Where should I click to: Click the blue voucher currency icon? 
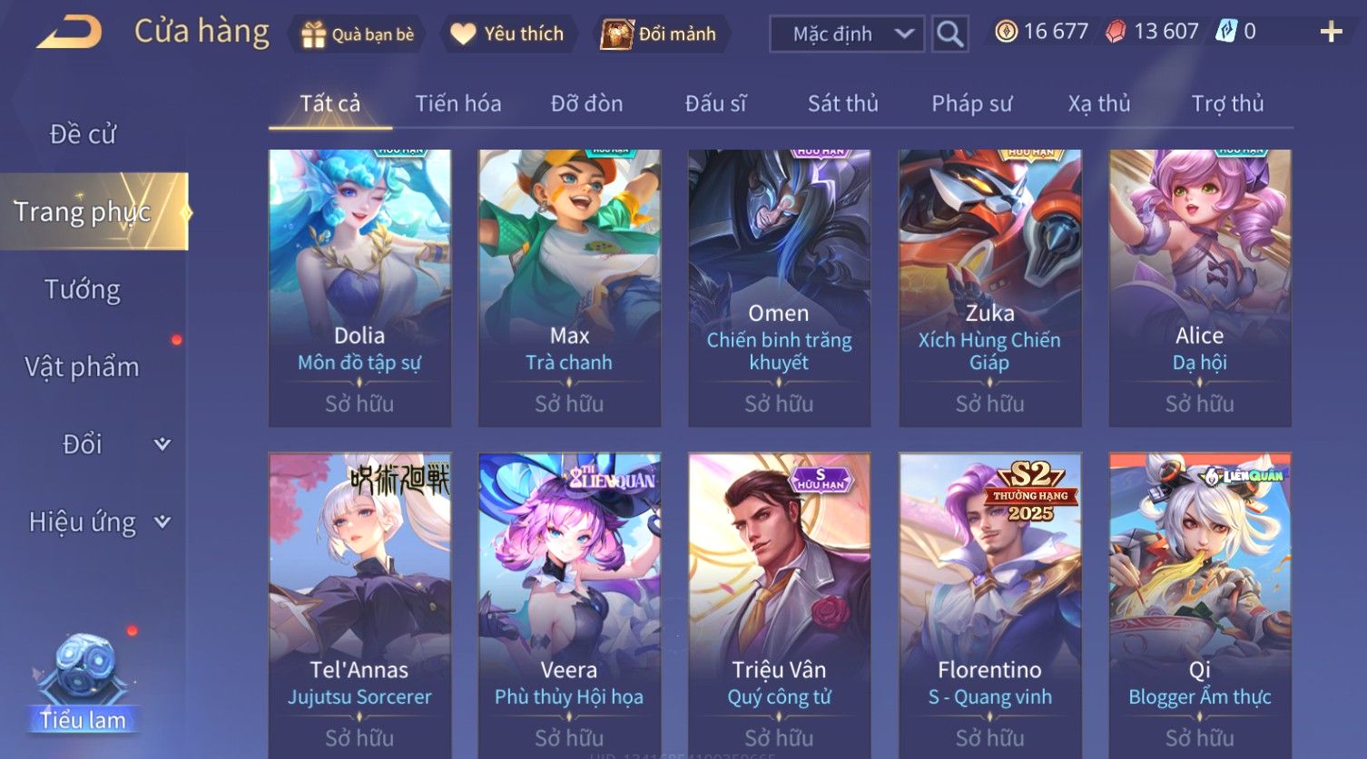click(1226, 32)
